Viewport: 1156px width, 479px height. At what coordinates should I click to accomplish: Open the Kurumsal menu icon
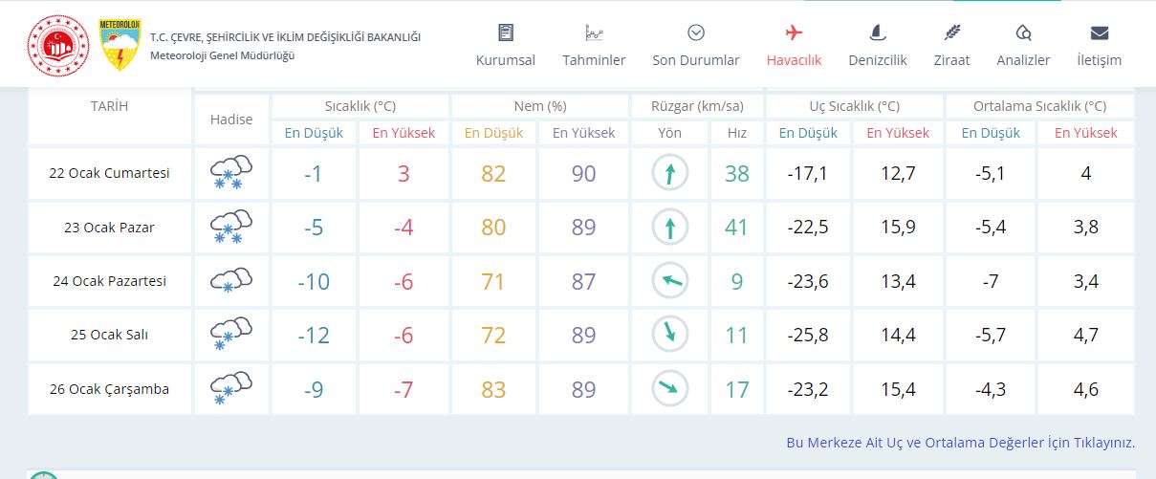[506, 33]
